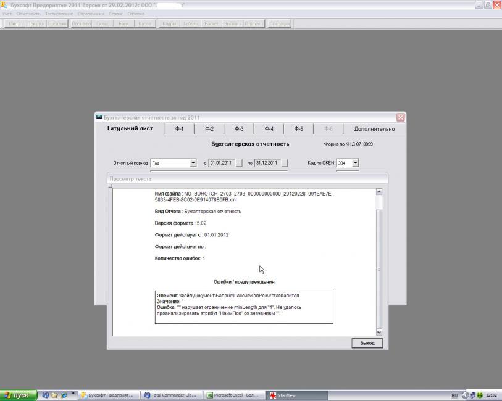Switch to Microsoft Excel taskbar window
502x401 pixels.
(x=234, y=395)
